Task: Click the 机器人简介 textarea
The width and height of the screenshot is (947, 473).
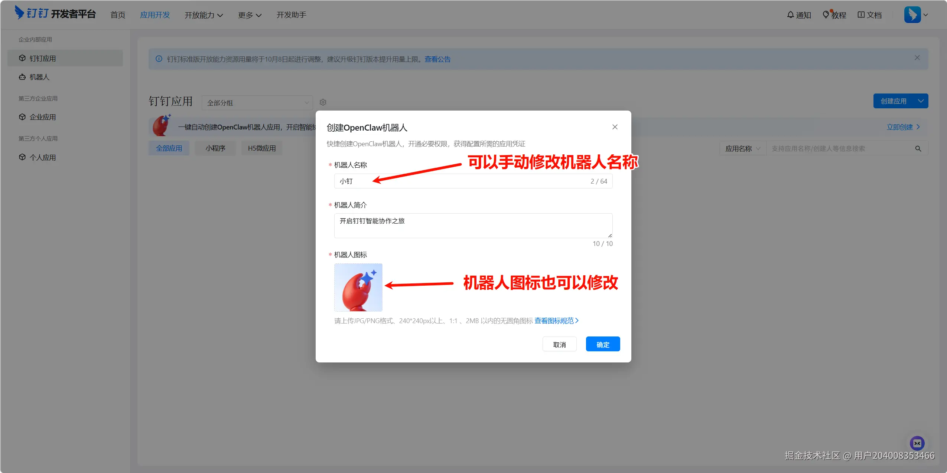Action: [473, 226]
